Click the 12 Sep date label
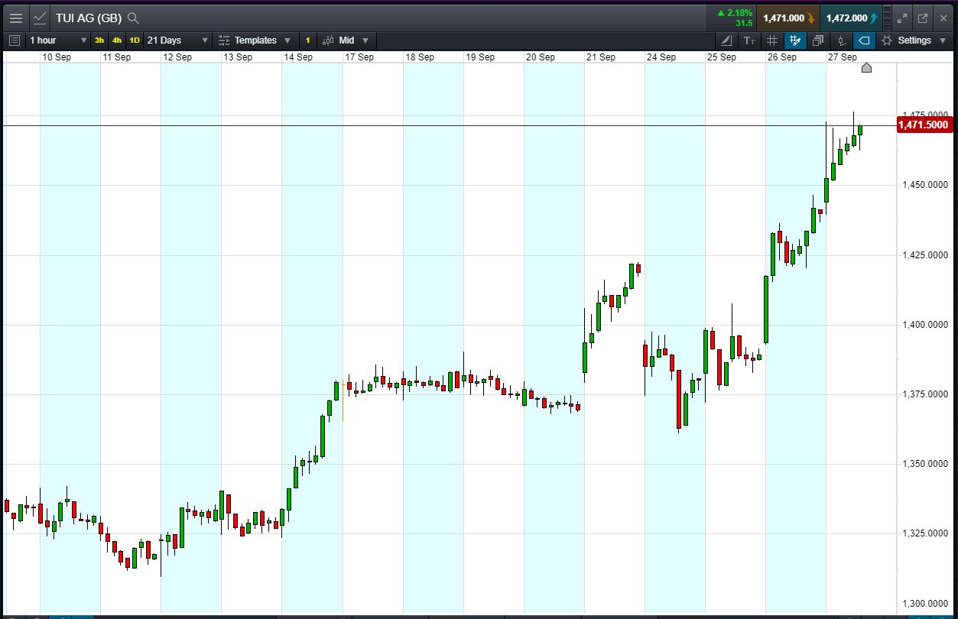Image resolution: width=958 pixels, height=619 pixels. pos(177,57)
